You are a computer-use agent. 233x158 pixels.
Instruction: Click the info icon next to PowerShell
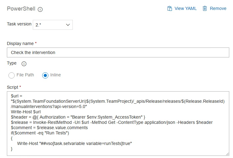40,9
